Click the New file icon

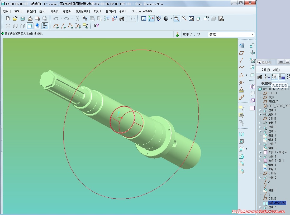click(8, 18)
